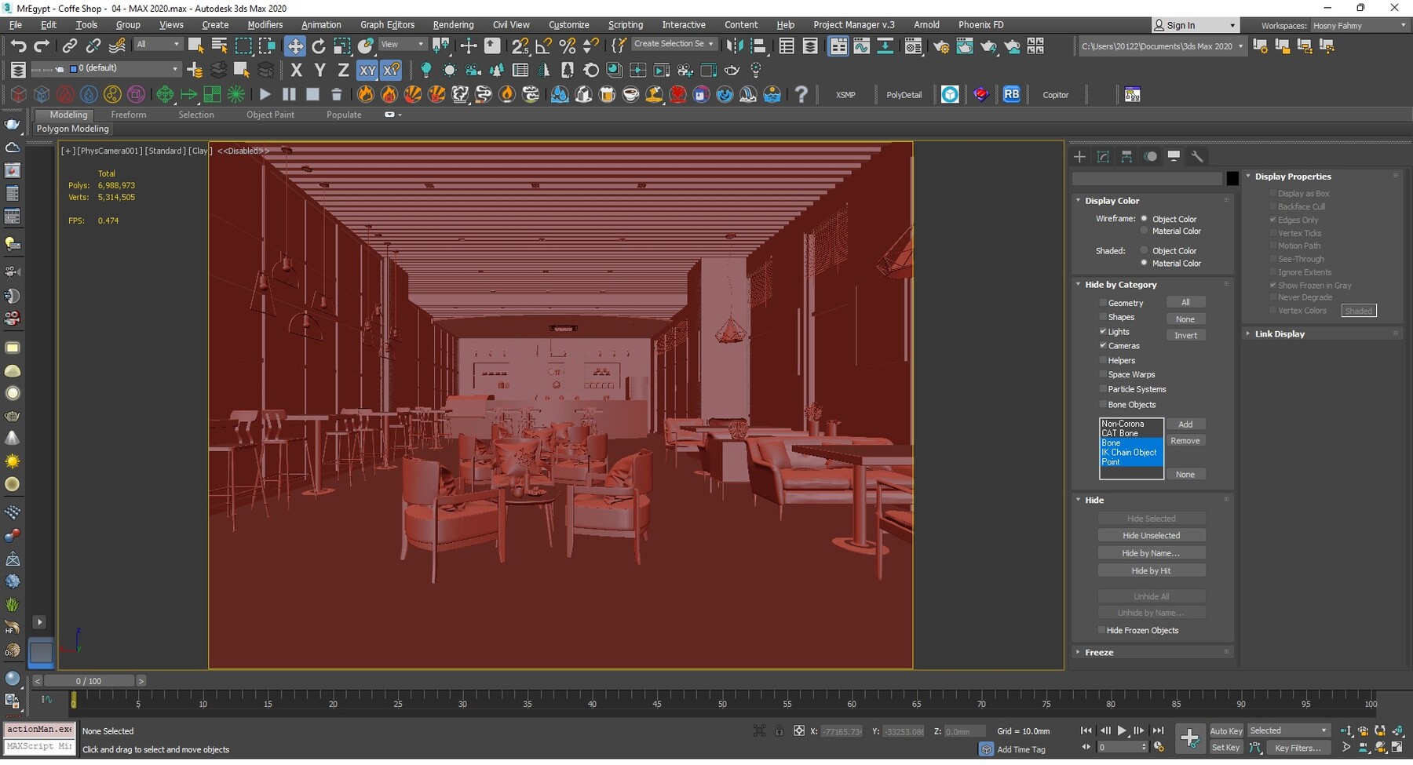The width and height of the screenshot is (1413, 765).
Task: Open the Render Setup icon
Action: click(x=941, y=46)
